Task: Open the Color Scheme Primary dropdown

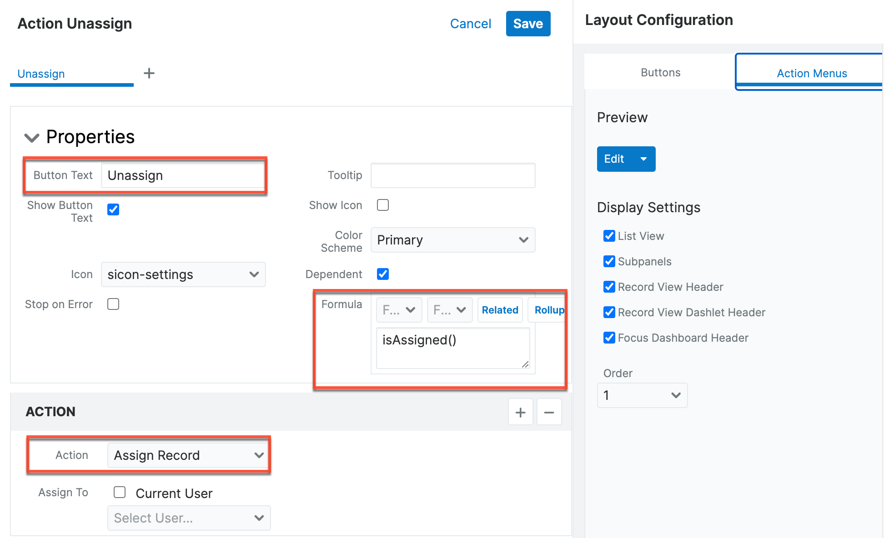Action: point(452,240)
